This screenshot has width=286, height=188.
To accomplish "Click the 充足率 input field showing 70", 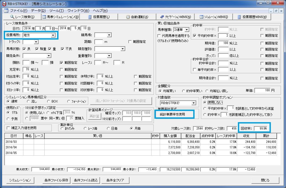I will (x=26, y=70).
